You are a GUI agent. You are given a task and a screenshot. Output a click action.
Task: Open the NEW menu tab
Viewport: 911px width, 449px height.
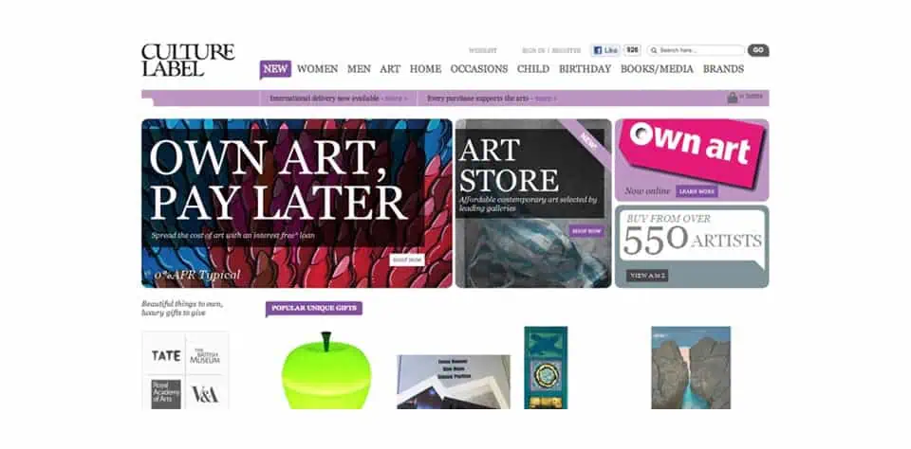pyautogui.click(x=275, y=69)
